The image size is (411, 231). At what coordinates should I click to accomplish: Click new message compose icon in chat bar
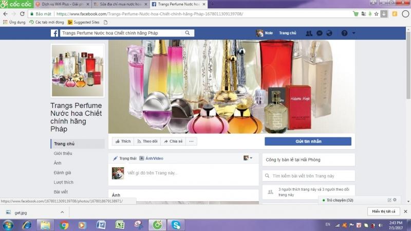(389, 200)
